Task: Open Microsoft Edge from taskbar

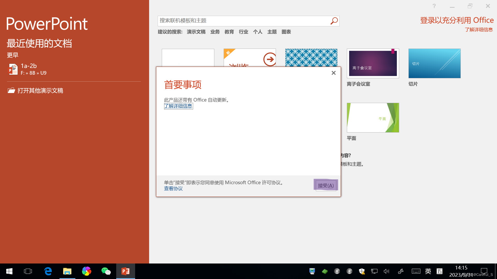Action: [x=48, y=271]
